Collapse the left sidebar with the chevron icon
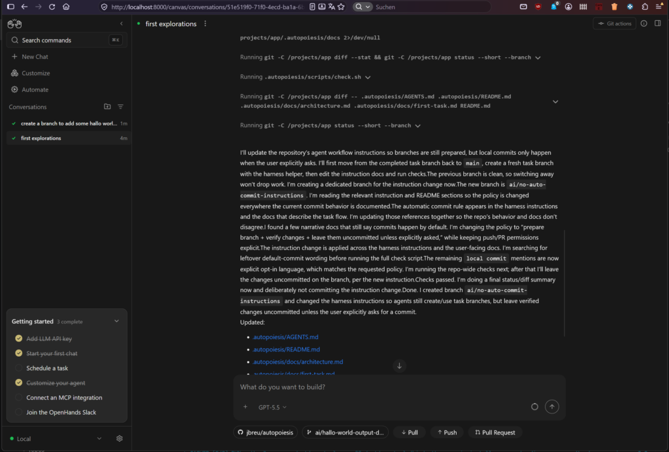The image size is (669, 452). click(122, 24)
